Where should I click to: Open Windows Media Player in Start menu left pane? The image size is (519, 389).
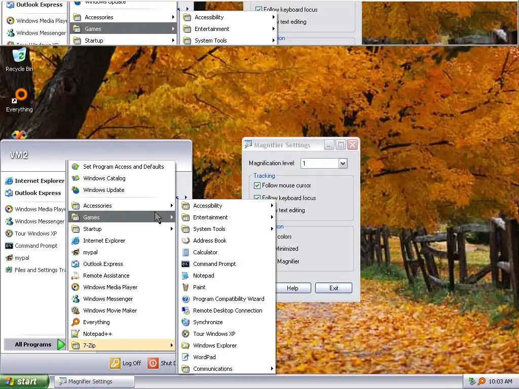[34, 209]
